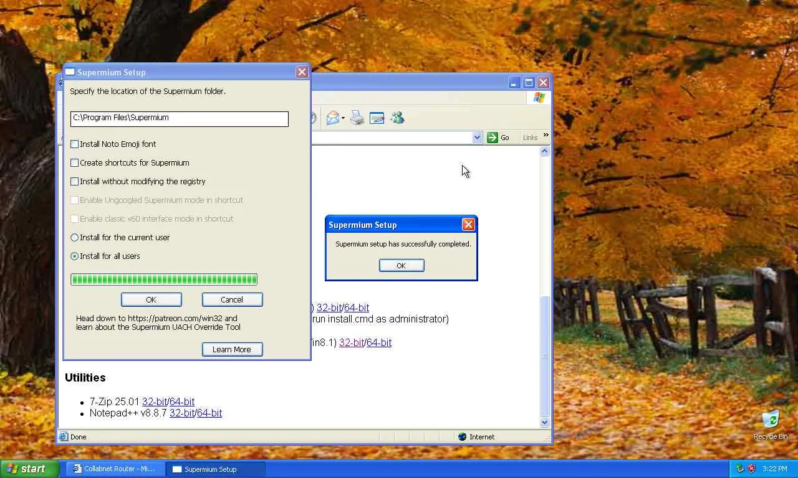Click the browser address bar field
This screenshot has width=798, height=478.
coord(392,138)
